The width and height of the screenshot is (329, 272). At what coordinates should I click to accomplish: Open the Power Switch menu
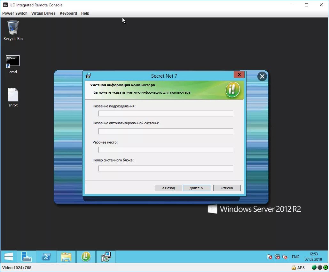pos(15,13)
